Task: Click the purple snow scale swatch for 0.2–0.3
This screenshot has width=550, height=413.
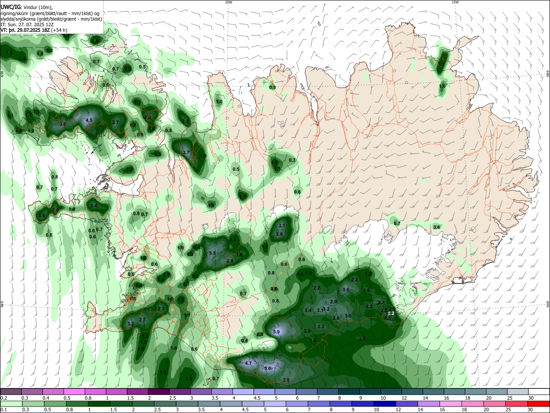Action: tap(11, 391)
